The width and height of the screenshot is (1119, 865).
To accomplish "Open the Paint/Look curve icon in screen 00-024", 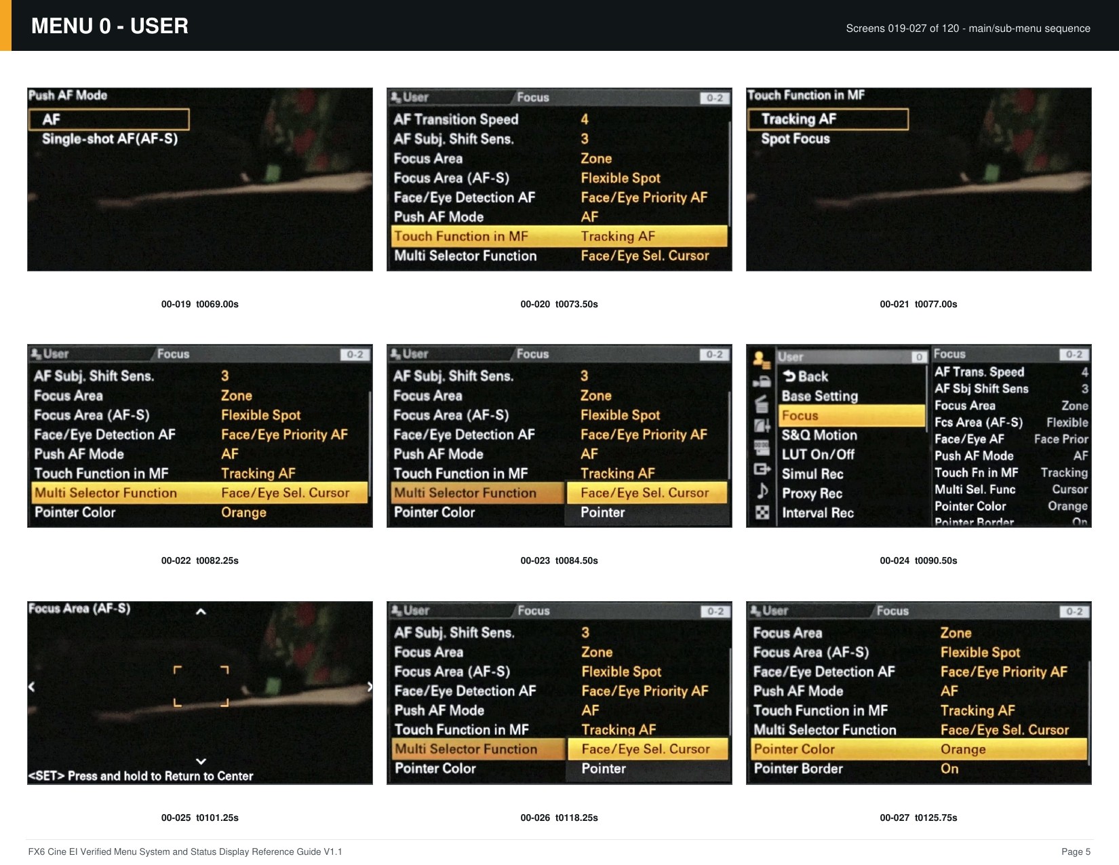I will tap(762, 425).
